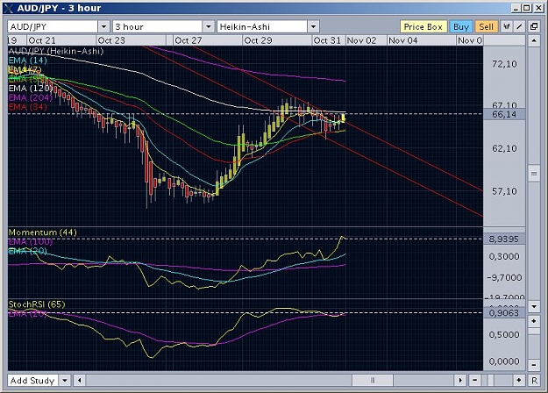Open the 3 hour timeframe dropdown arrow
Viewport: 548px width, 393px height.
click(209, 26)
